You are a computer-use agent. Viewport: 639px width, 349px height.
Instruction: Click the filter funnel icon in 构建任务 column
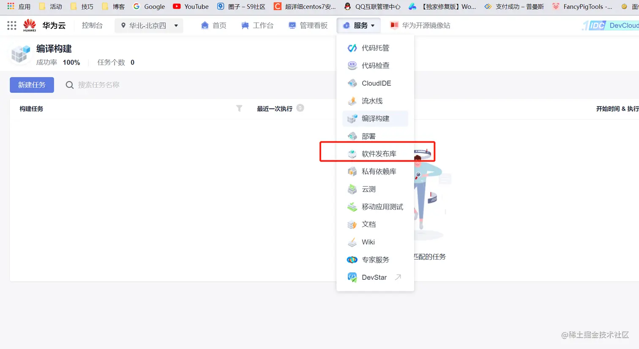click(x=239, y=108)
